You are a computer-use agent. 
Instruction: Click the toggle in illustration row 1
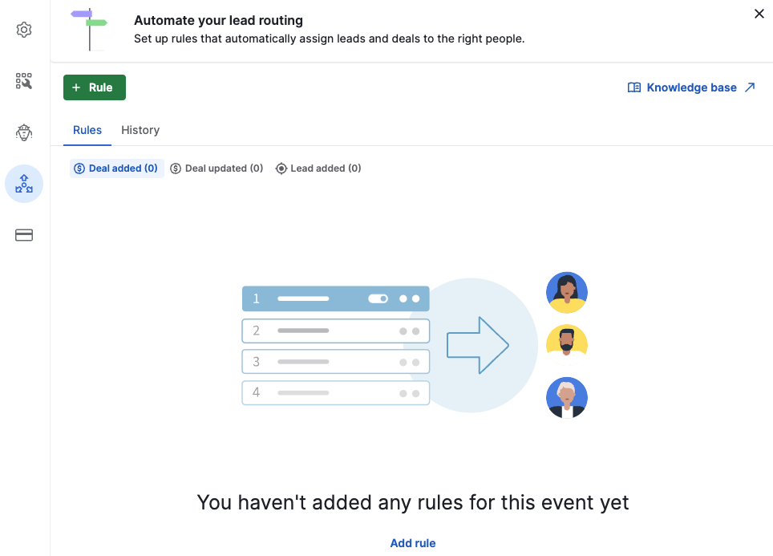(x=378, y=298)
